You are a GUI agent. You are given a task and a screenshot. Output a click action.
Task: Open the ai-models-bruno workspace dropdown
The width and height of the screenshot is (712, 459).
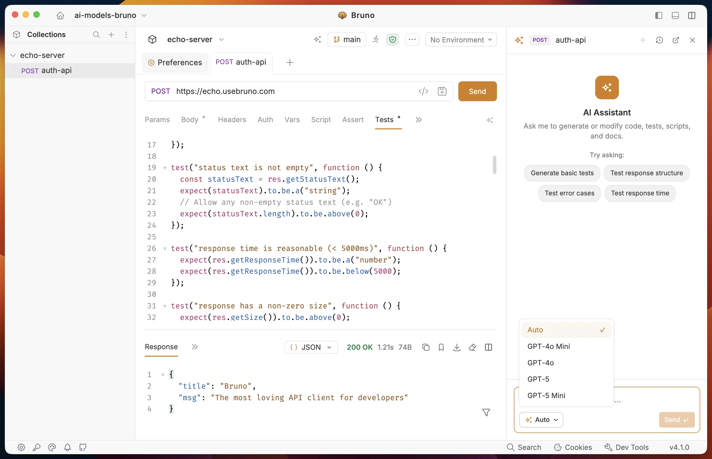pyautogui.click(x=111, y=15)
